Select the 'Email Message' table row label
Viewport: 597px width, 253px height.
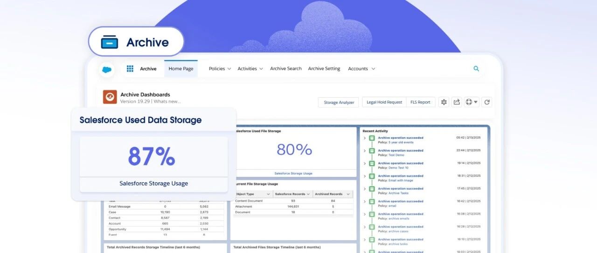[x=119, y=206]
